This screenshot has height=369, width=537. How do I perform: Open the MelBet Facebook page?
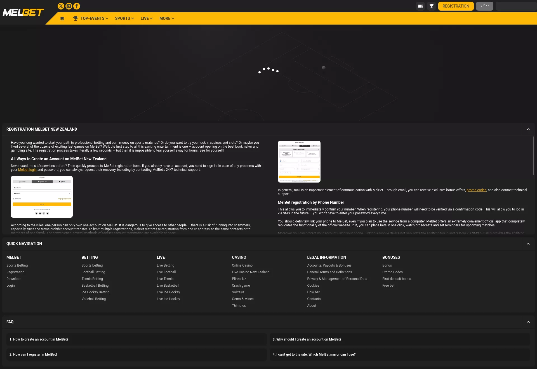(76, 6)
